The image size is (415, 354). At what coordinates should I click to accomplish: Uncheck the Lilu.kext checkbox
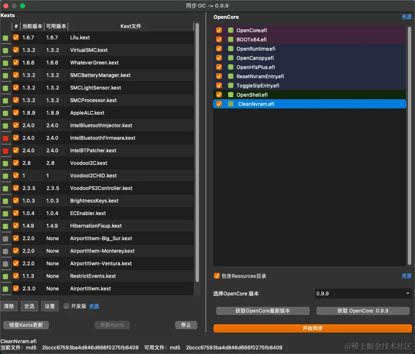16,37
